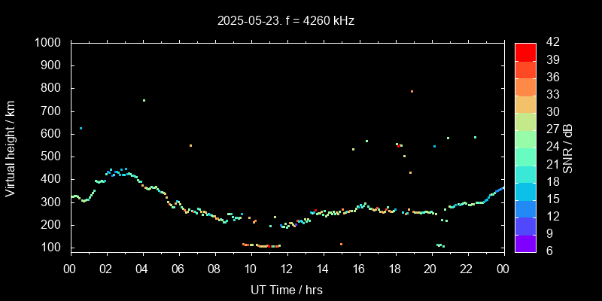Click the 20 hrs tick label

[430, 269]
